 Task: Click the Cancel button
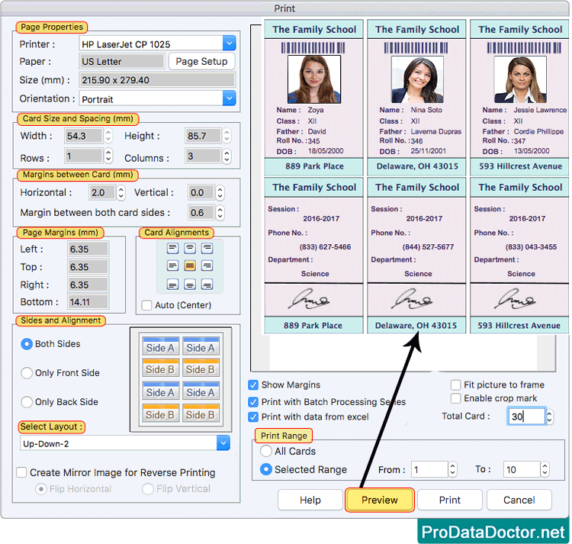point(519,501)
